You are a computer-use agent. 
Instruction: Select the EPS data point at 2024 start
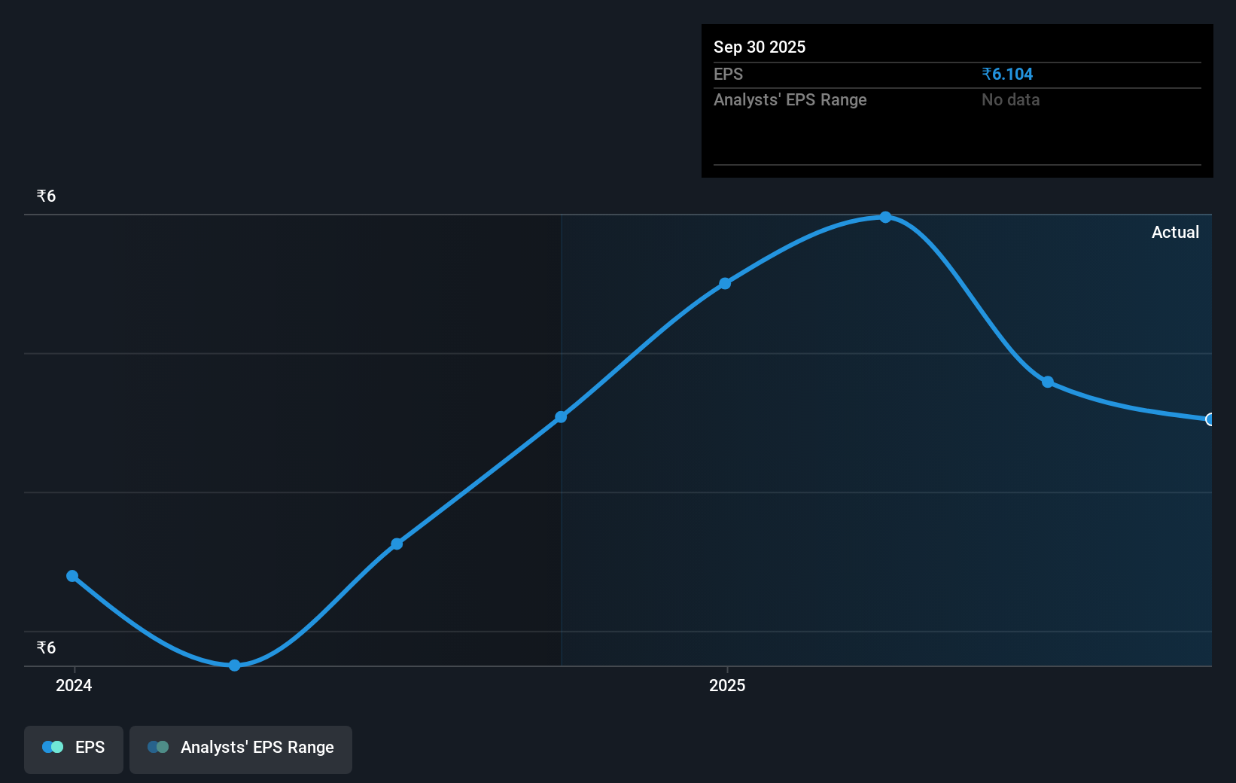pos(72,576)
